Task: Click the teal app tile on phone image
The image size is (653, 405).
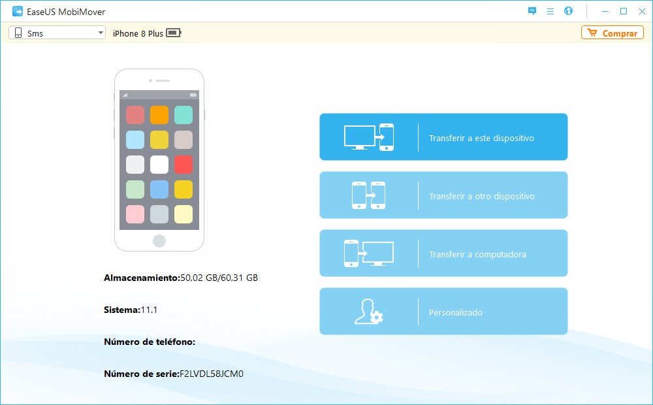Action: [183, 115]
